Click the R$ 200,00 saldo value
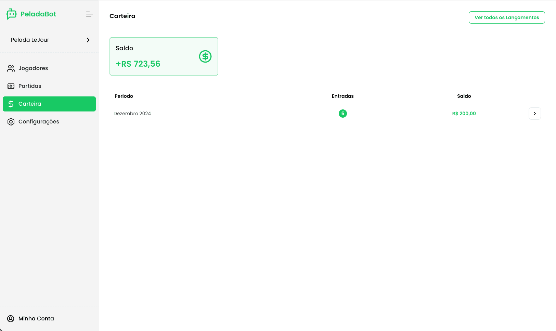Screen dimensions: 556x331 pyautogui.click(x=464, y=114)
